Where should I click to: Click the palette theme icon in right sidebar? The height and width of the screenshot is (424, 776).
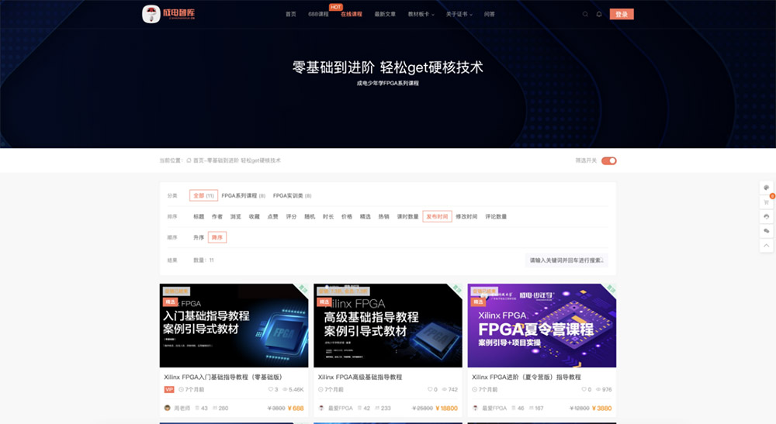point(766,188)
